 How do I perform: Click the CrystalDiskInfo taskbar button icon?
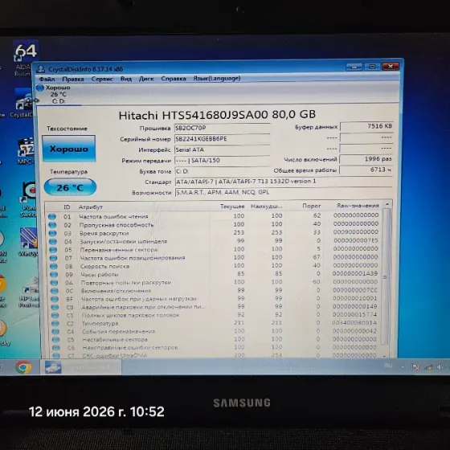pos(53,367)
